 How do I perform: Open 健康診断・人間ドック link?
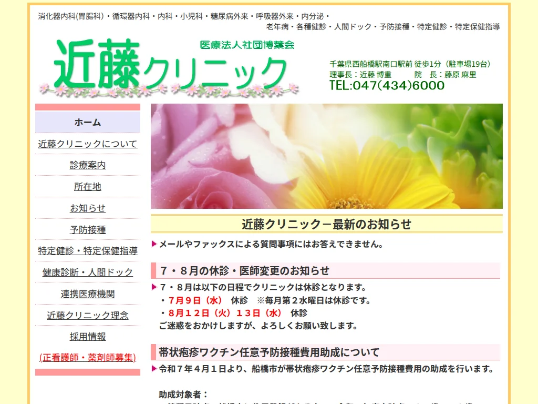click(88, 272)
